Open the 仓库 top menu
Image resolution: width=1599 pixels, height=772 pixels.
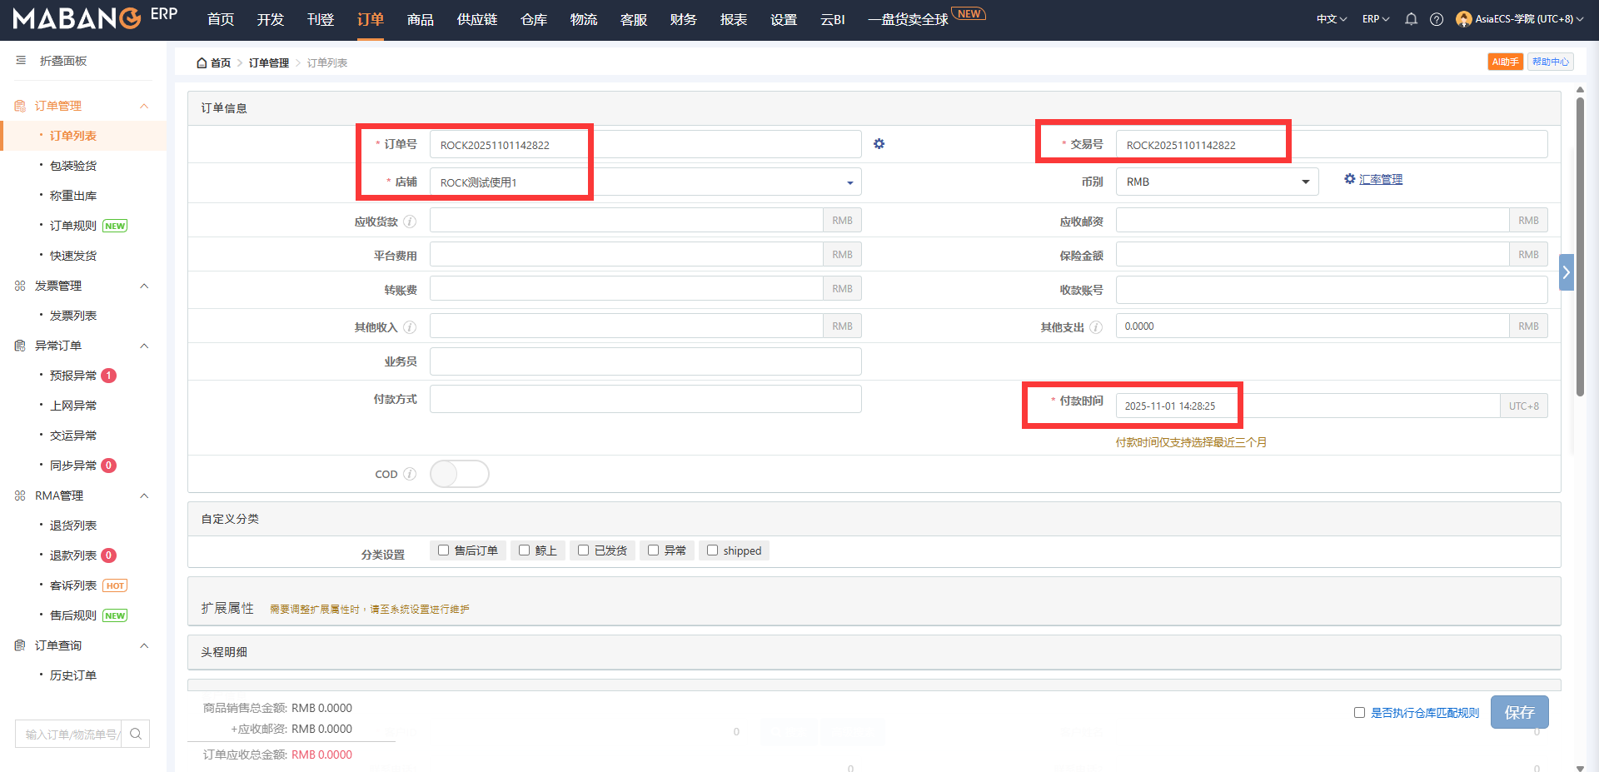tap(533, 19)
